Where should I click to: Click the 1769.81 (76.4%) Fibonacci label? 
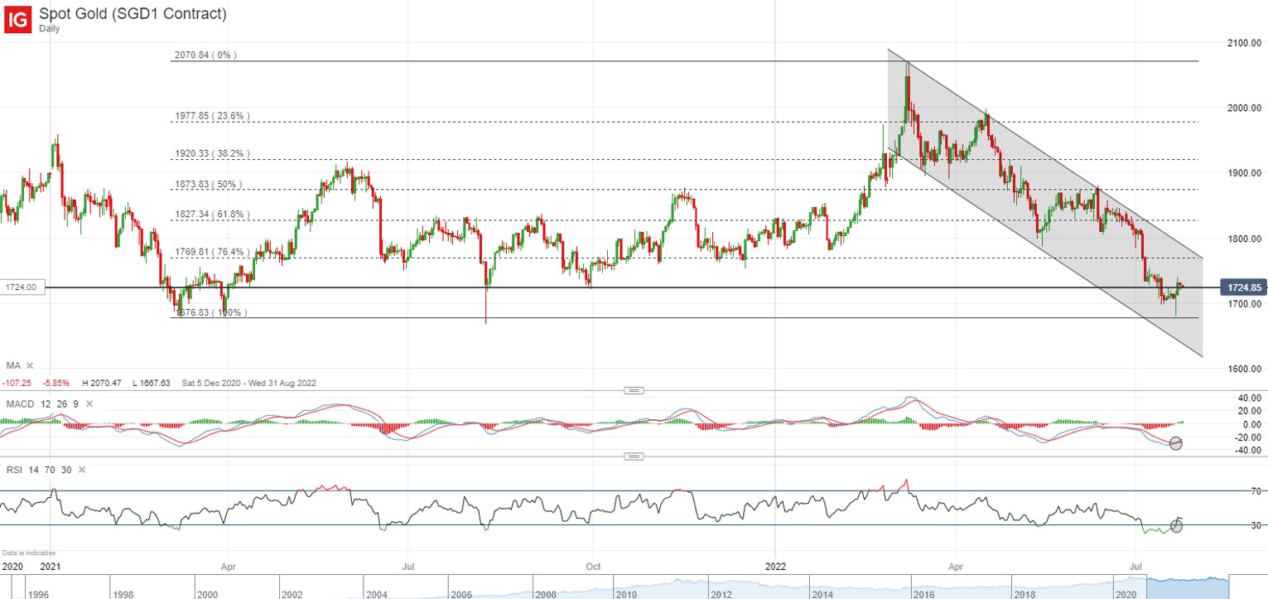tap(211, 253)
